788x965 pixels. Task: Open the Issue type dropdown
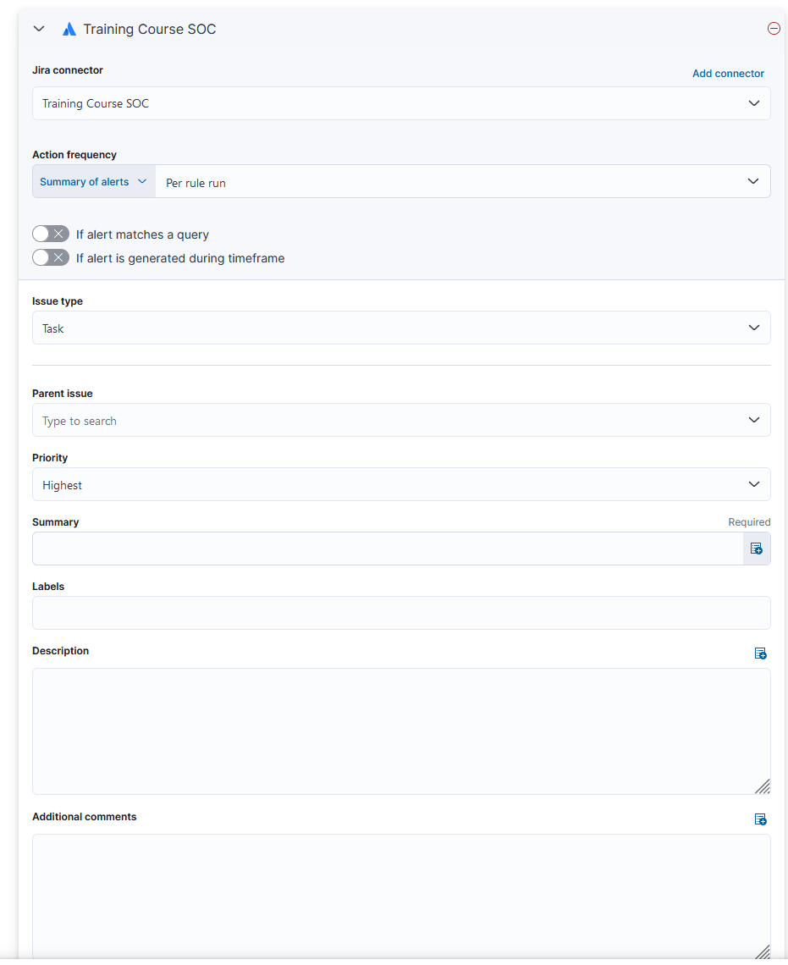pyautogui.click(x=401, y=328)
